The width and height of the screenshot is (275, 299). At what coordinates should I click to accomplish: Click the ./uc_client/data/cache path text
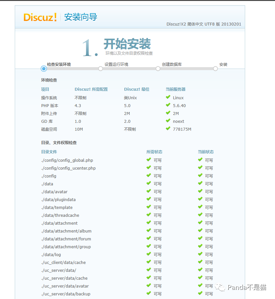click(x=63, y=262)
